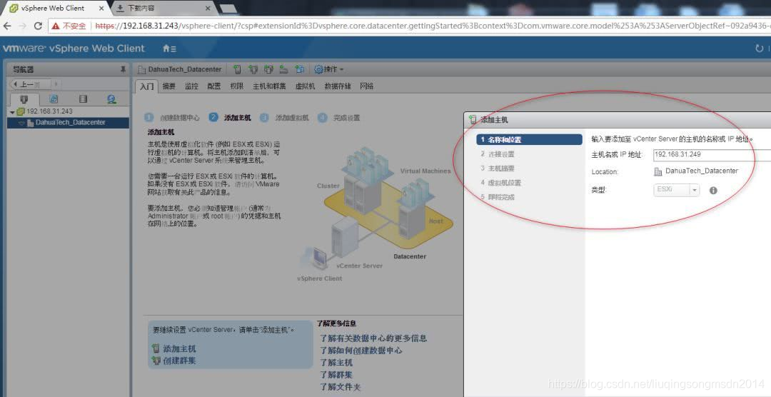Switch to the 数据存储 tab
The height and width of the screenshot is (397, 771).
click(337, 86)
